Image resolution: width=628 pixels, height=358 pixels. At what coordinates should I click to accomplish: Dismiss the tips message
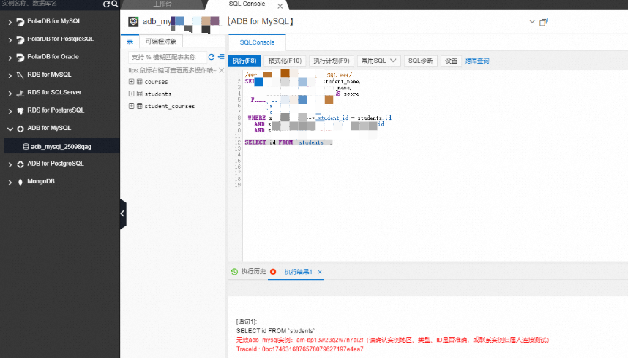(x=222, y=70)
